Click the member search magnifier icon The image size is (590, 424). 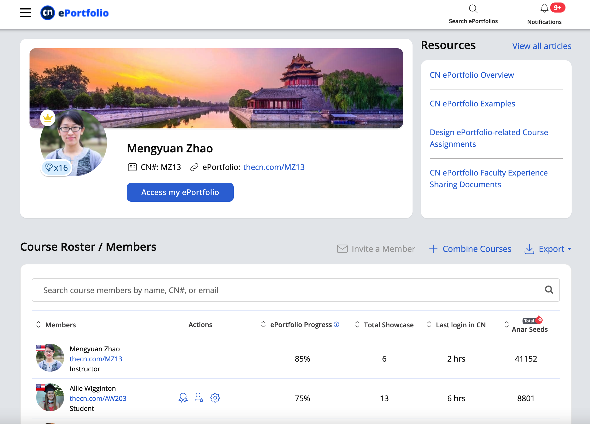click(549, 290)
